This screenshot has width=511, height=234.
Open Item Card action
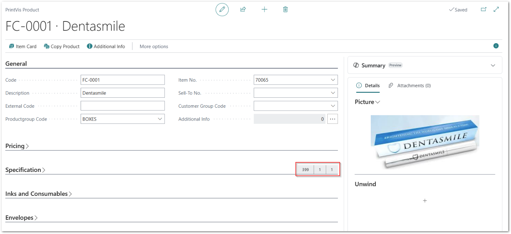(x=23, y=46)
